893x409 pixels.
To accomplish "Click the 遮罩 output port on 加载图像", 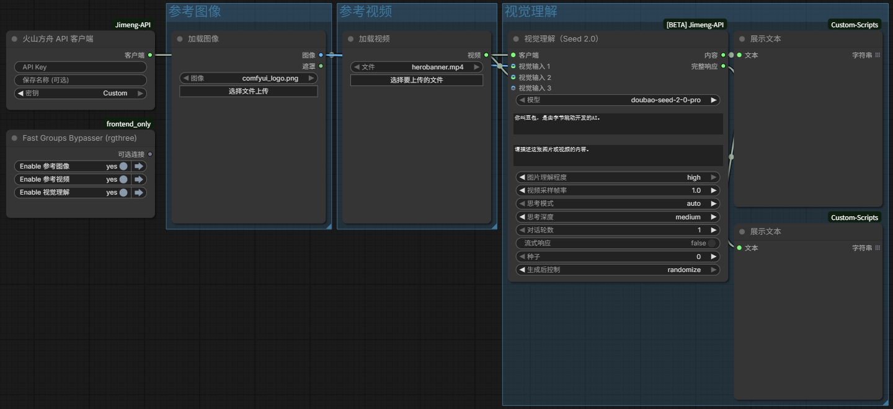I will 321,66.
